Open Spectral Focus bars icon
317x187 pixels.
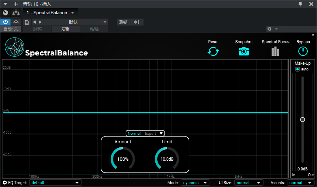[275, 51]
